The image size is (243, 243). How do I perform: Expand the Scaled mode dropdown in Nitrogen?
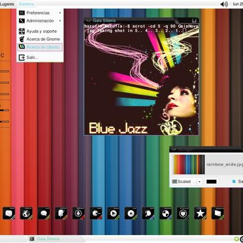[x=199, y=182]
